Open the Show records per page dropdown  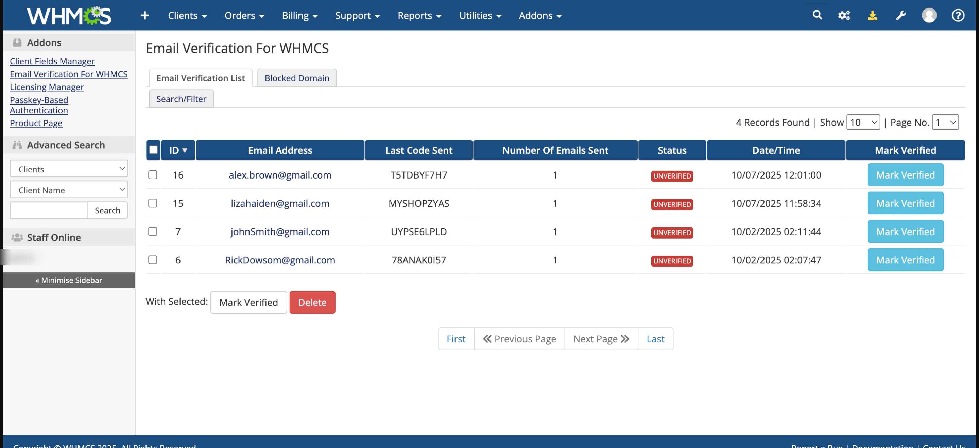coord(863,123)
